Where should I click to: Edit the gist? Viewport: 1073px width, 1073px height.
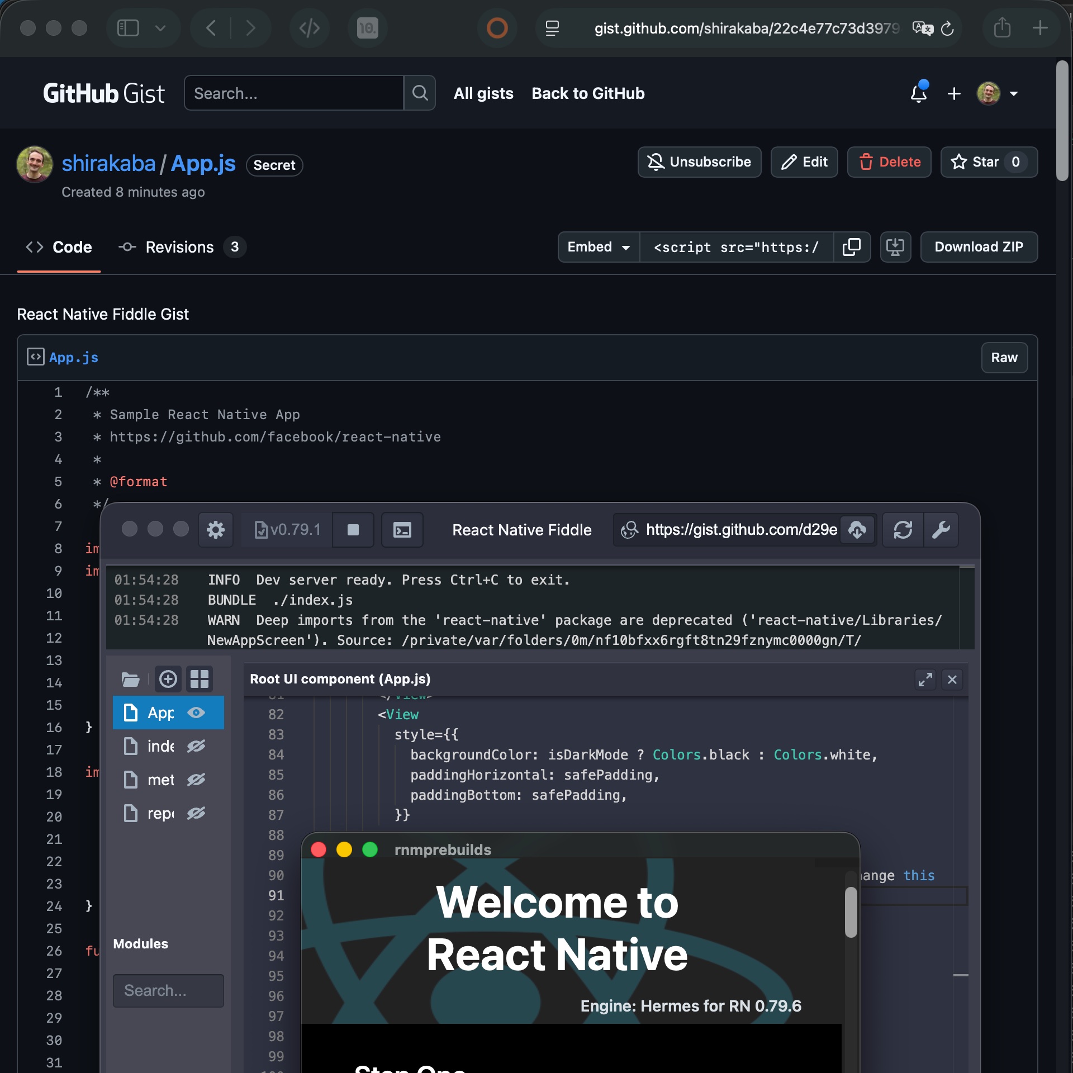point(804,162)
